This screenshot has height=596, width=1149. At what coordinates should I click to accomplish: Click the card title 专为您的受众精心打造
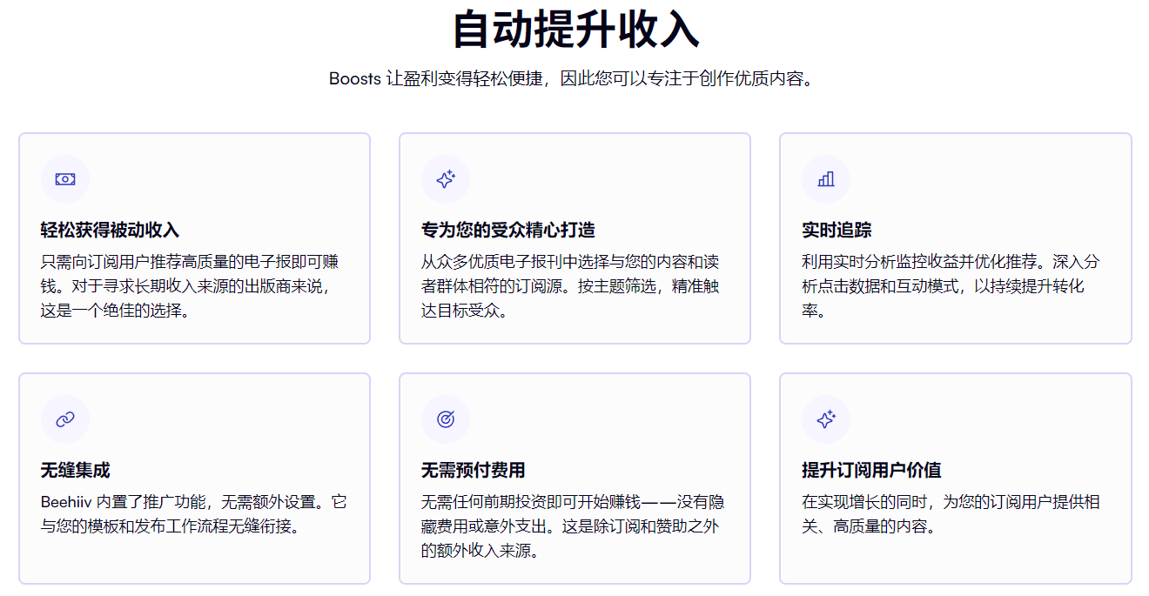tap(508, 230)
